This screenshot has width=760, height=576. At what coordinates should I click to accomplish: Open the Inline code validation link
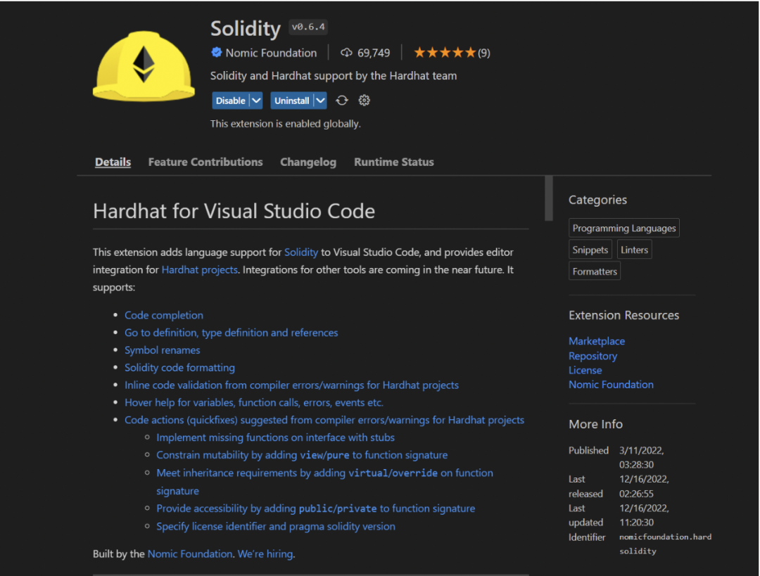pos(292,385)
